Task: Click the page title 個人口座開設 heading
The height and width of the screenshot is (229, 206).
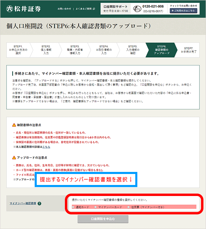Action: click(x=78, y=26)
